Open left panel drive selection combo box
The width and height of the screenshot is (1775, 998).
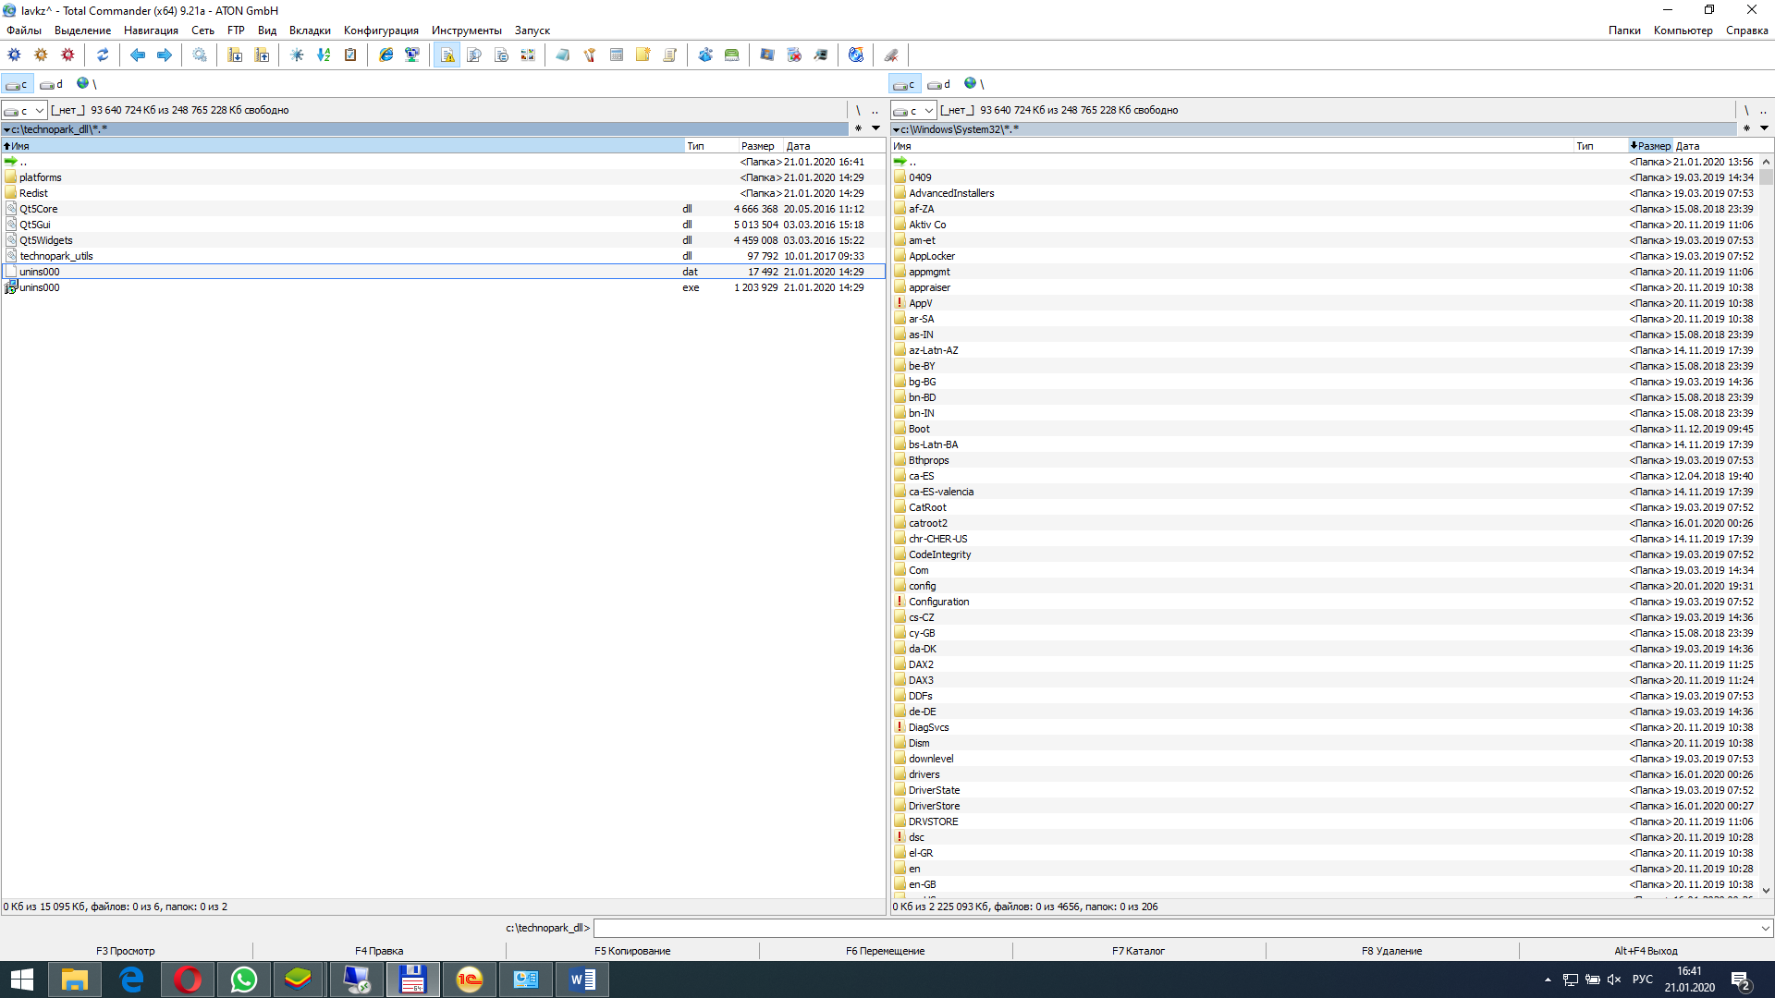pos(24,110)
